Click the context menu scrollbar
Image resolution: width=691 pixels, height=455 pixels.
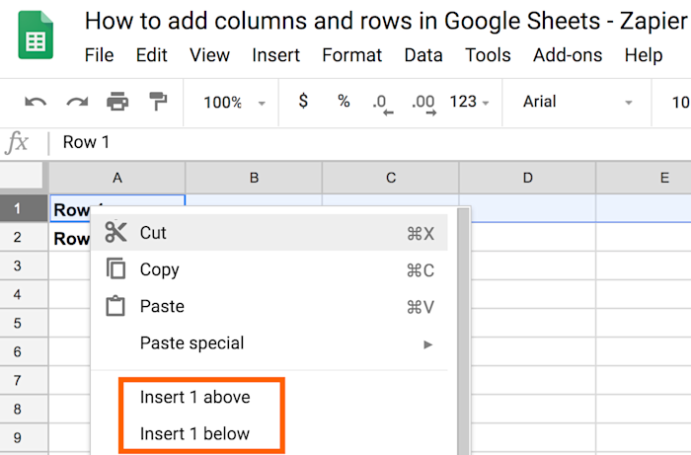point(463,331)
